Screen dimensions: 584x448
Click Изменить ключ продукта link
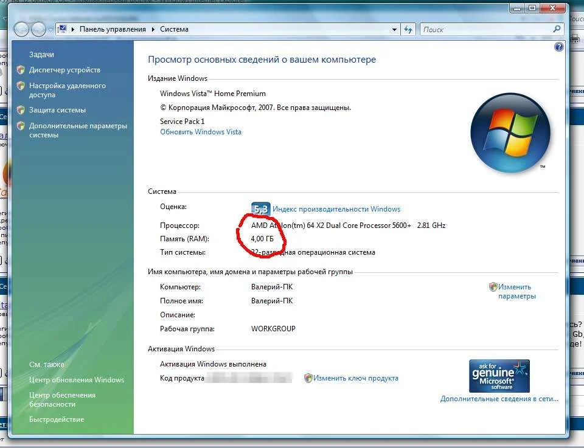[356, 378]
